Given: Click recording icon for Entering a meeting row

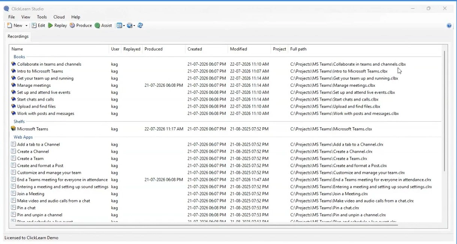Looking at the screenshot, I should click(x=14, y=187).
